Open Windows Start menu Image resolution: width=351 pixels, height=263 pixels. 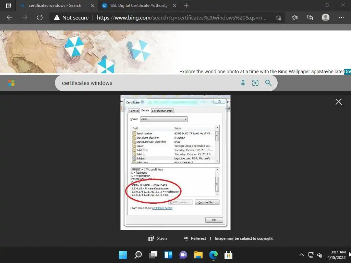pyautogui.click(x=123, y=255)
